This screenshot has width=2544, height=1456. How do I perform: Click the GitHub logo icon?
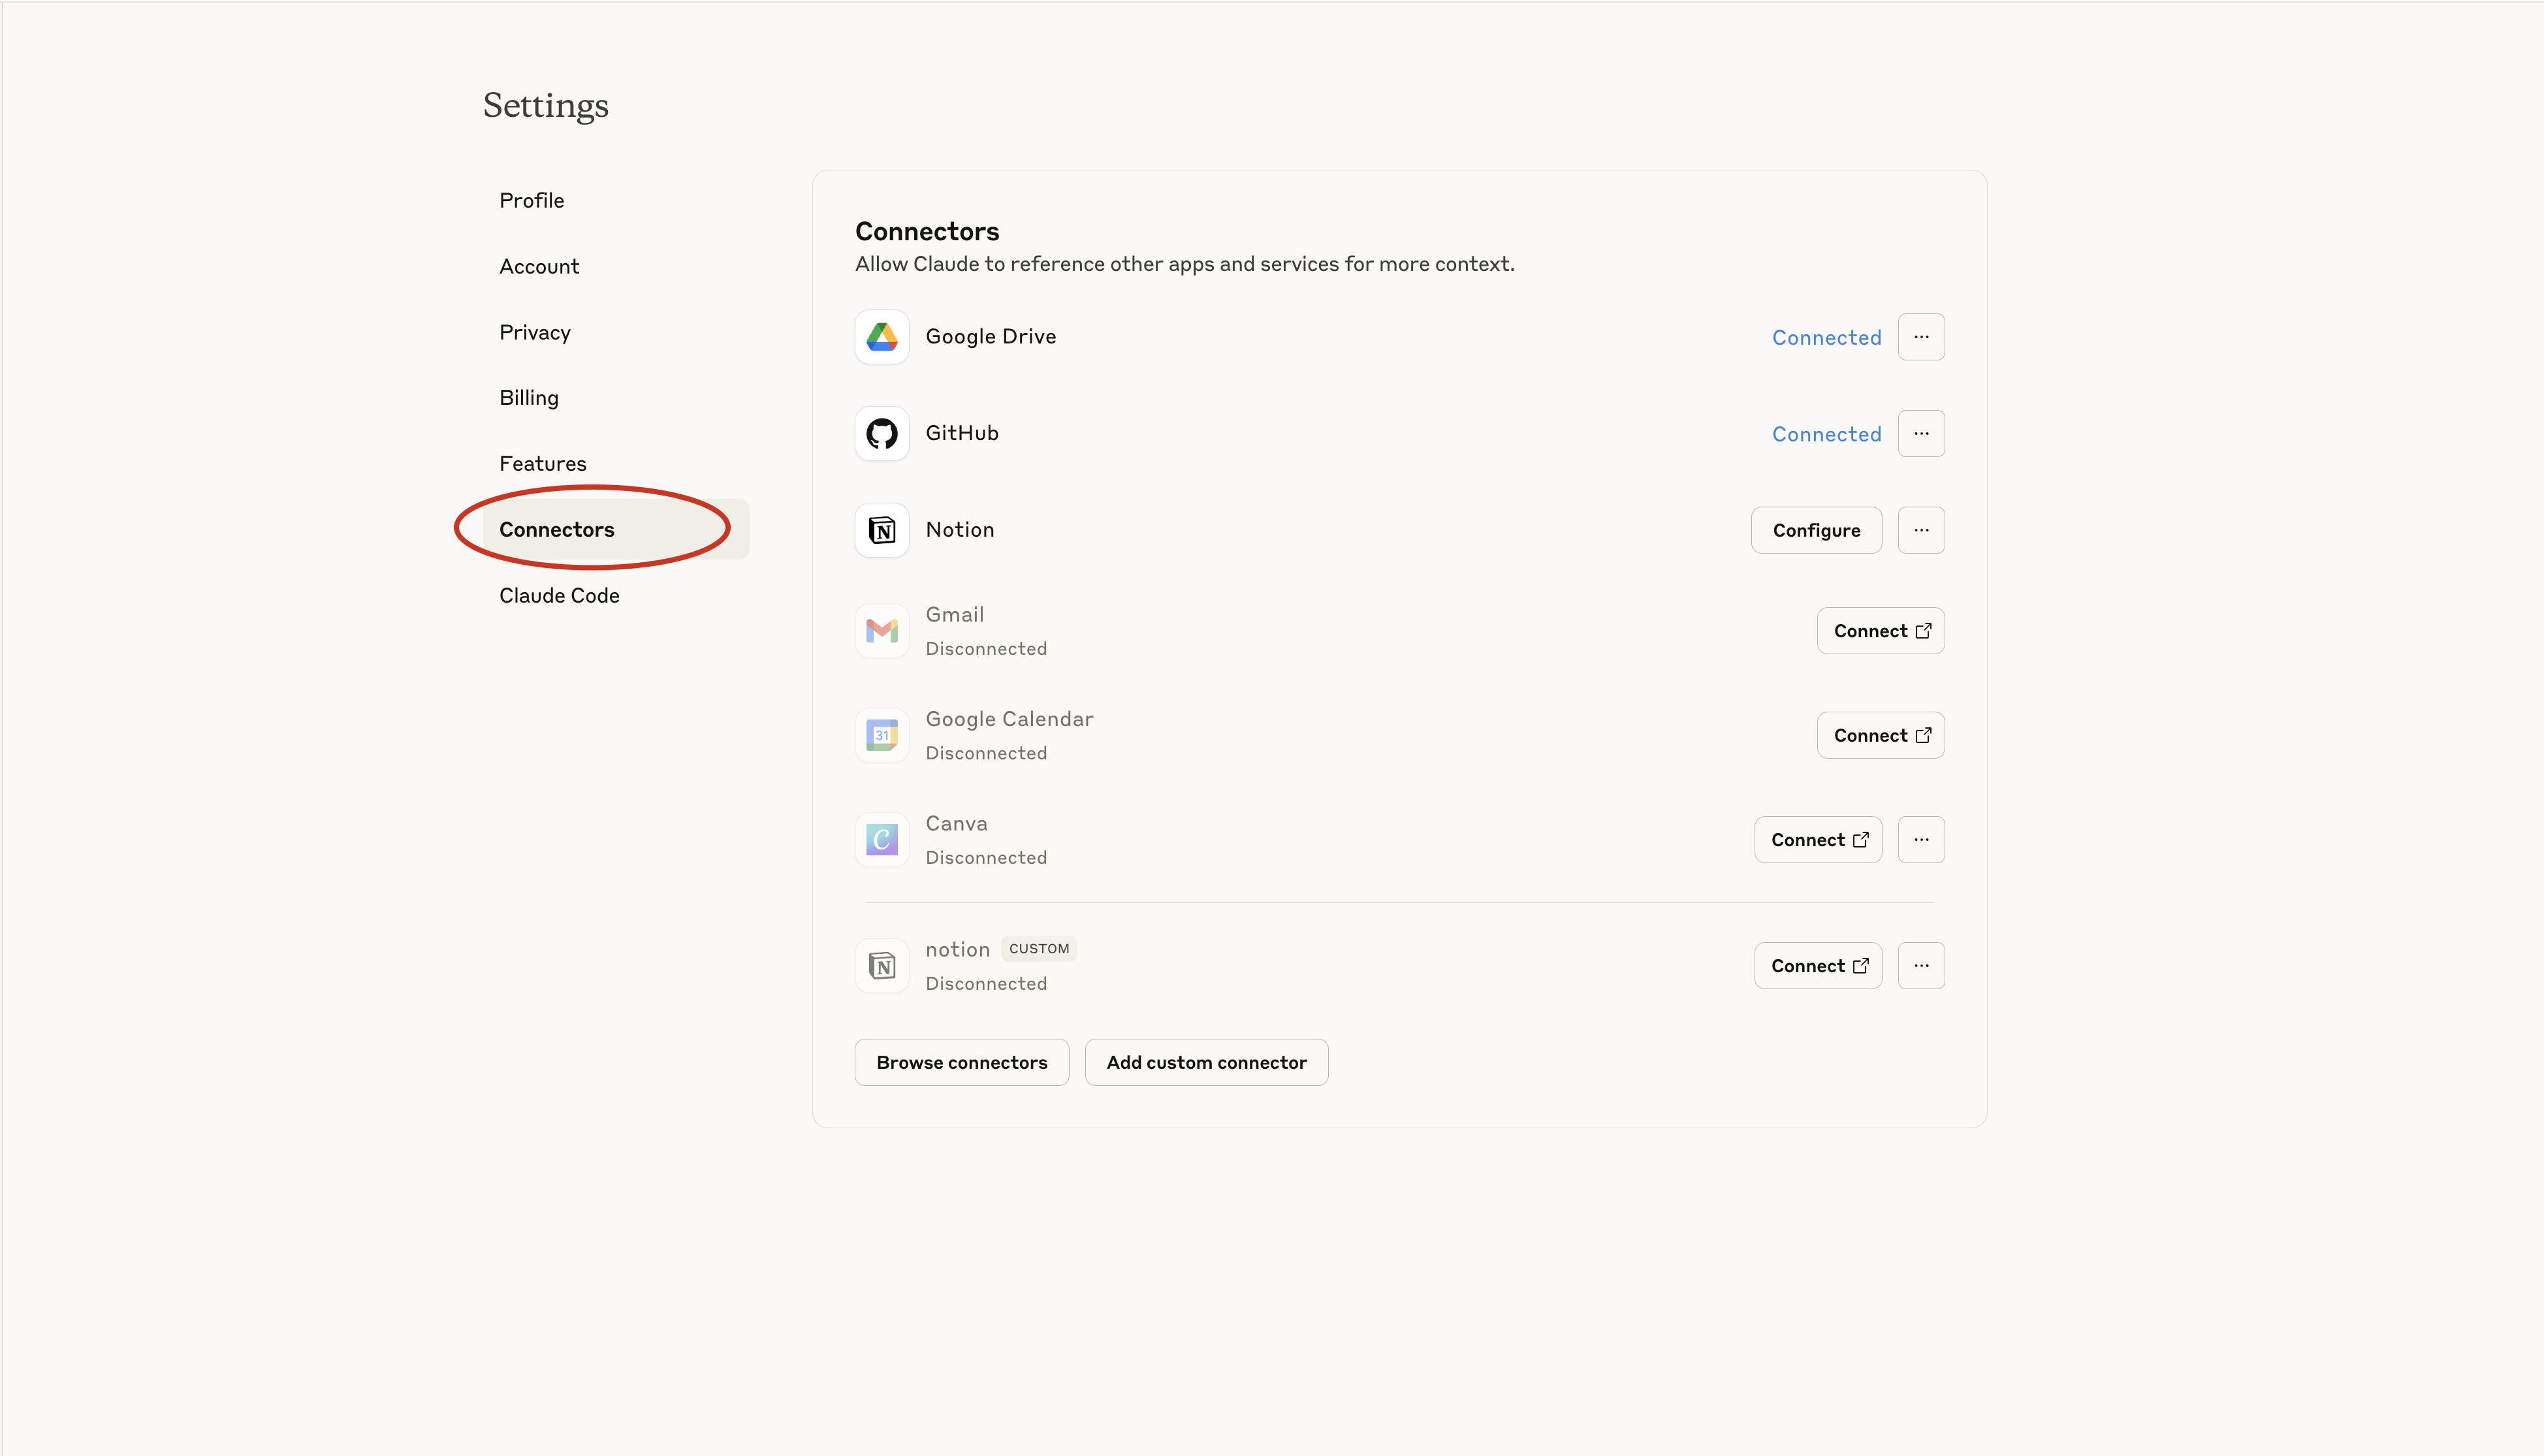click(881, 433)
